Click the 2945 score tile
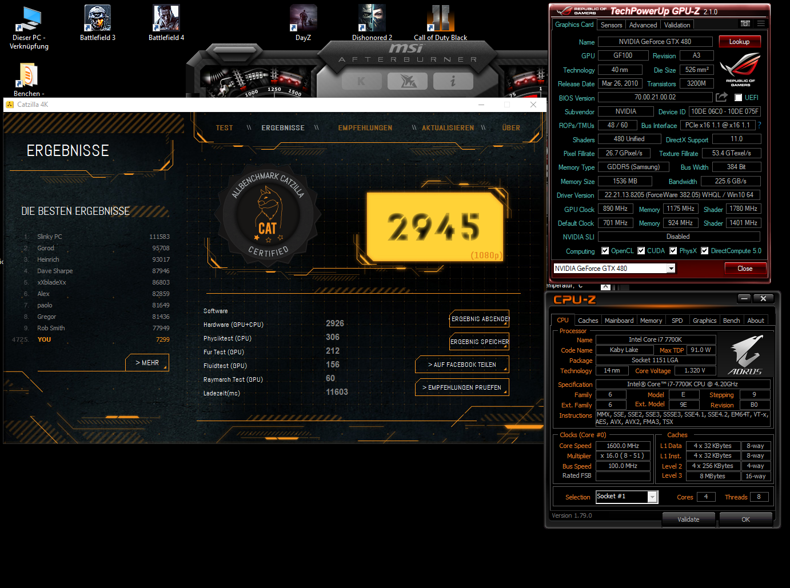 434,227
